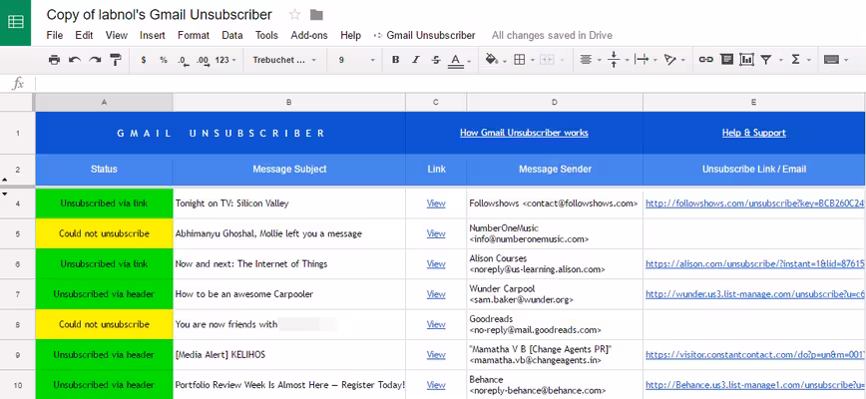Open How Gmail Unsubscriber works link

point(524,133)
